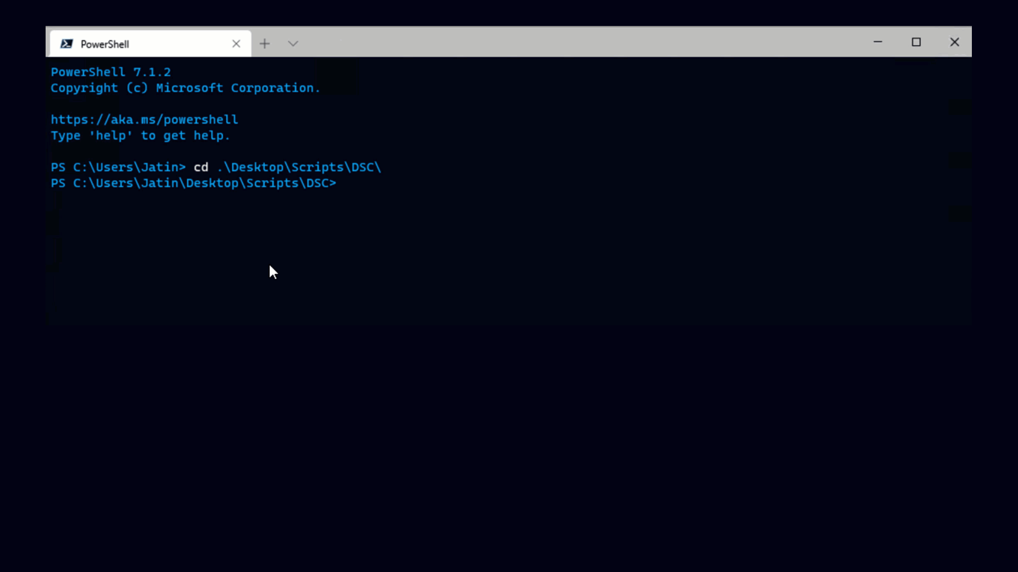Minimize the terminal window
1018x572 pixels.
coord(877,42)
